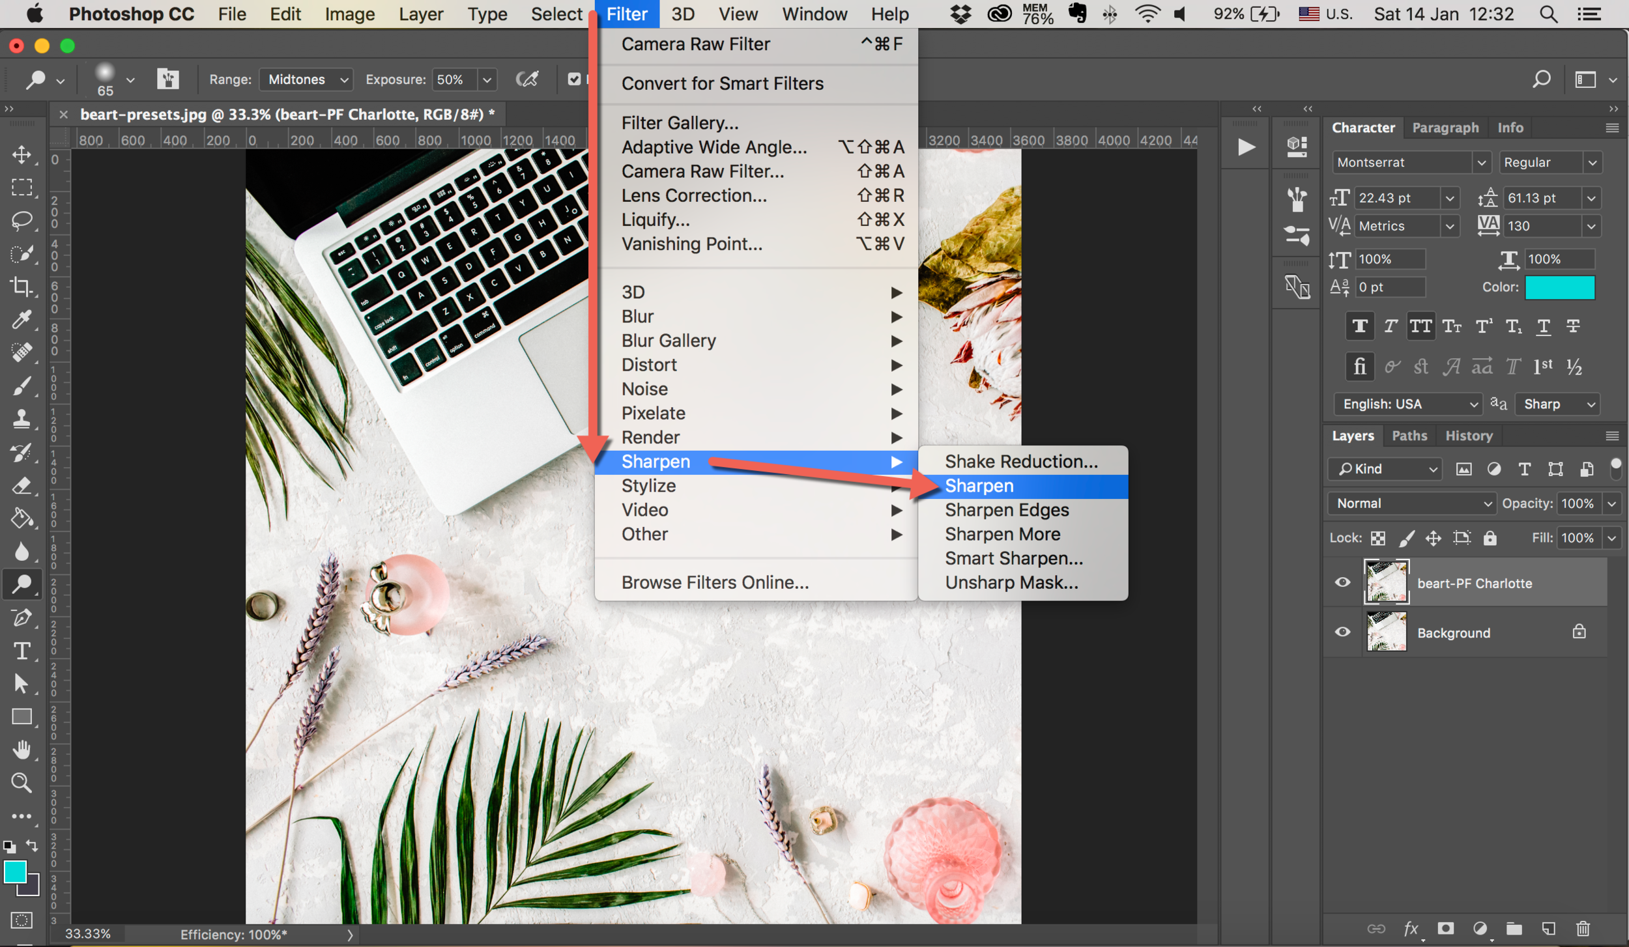Select the Hand tool

[x=22, y=750]
